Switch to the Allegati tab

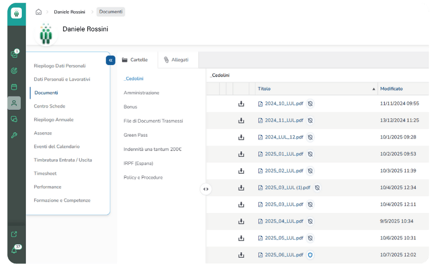point(178,59)
